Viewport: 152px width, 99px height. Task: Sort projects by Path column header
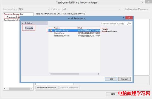tap(80, 28)
